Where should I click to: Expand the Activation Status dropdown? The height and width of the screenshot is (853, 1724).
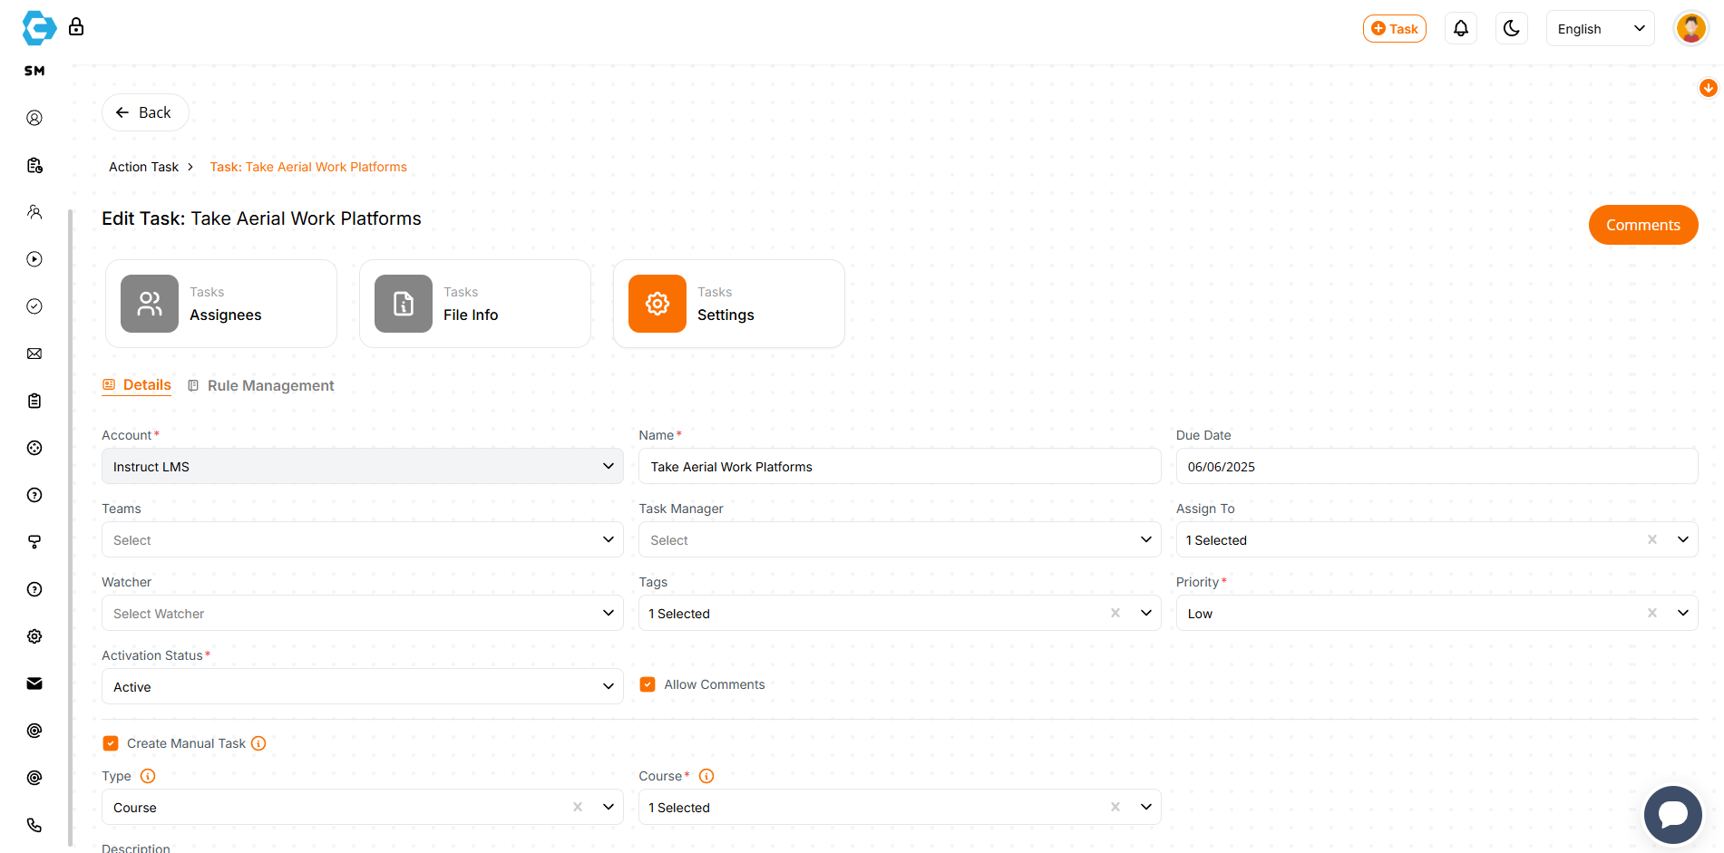(362, 687)
